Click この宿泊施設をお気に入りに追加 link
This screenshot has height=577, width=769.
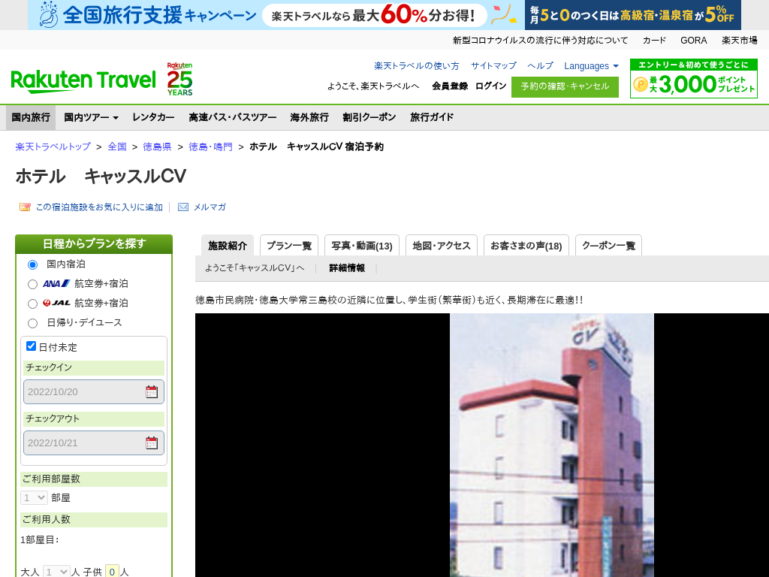(x=99, y=207)
